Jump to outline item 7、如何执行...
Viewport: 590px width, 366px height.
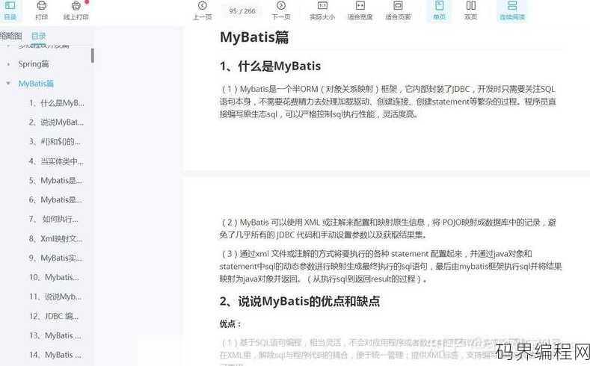click(54, 219)
